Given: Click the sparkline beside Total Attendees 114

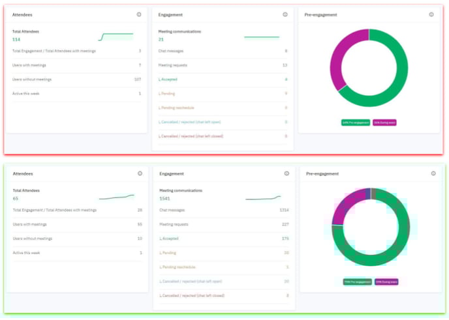Looking at the screenshot, I should tap(116, 37).
